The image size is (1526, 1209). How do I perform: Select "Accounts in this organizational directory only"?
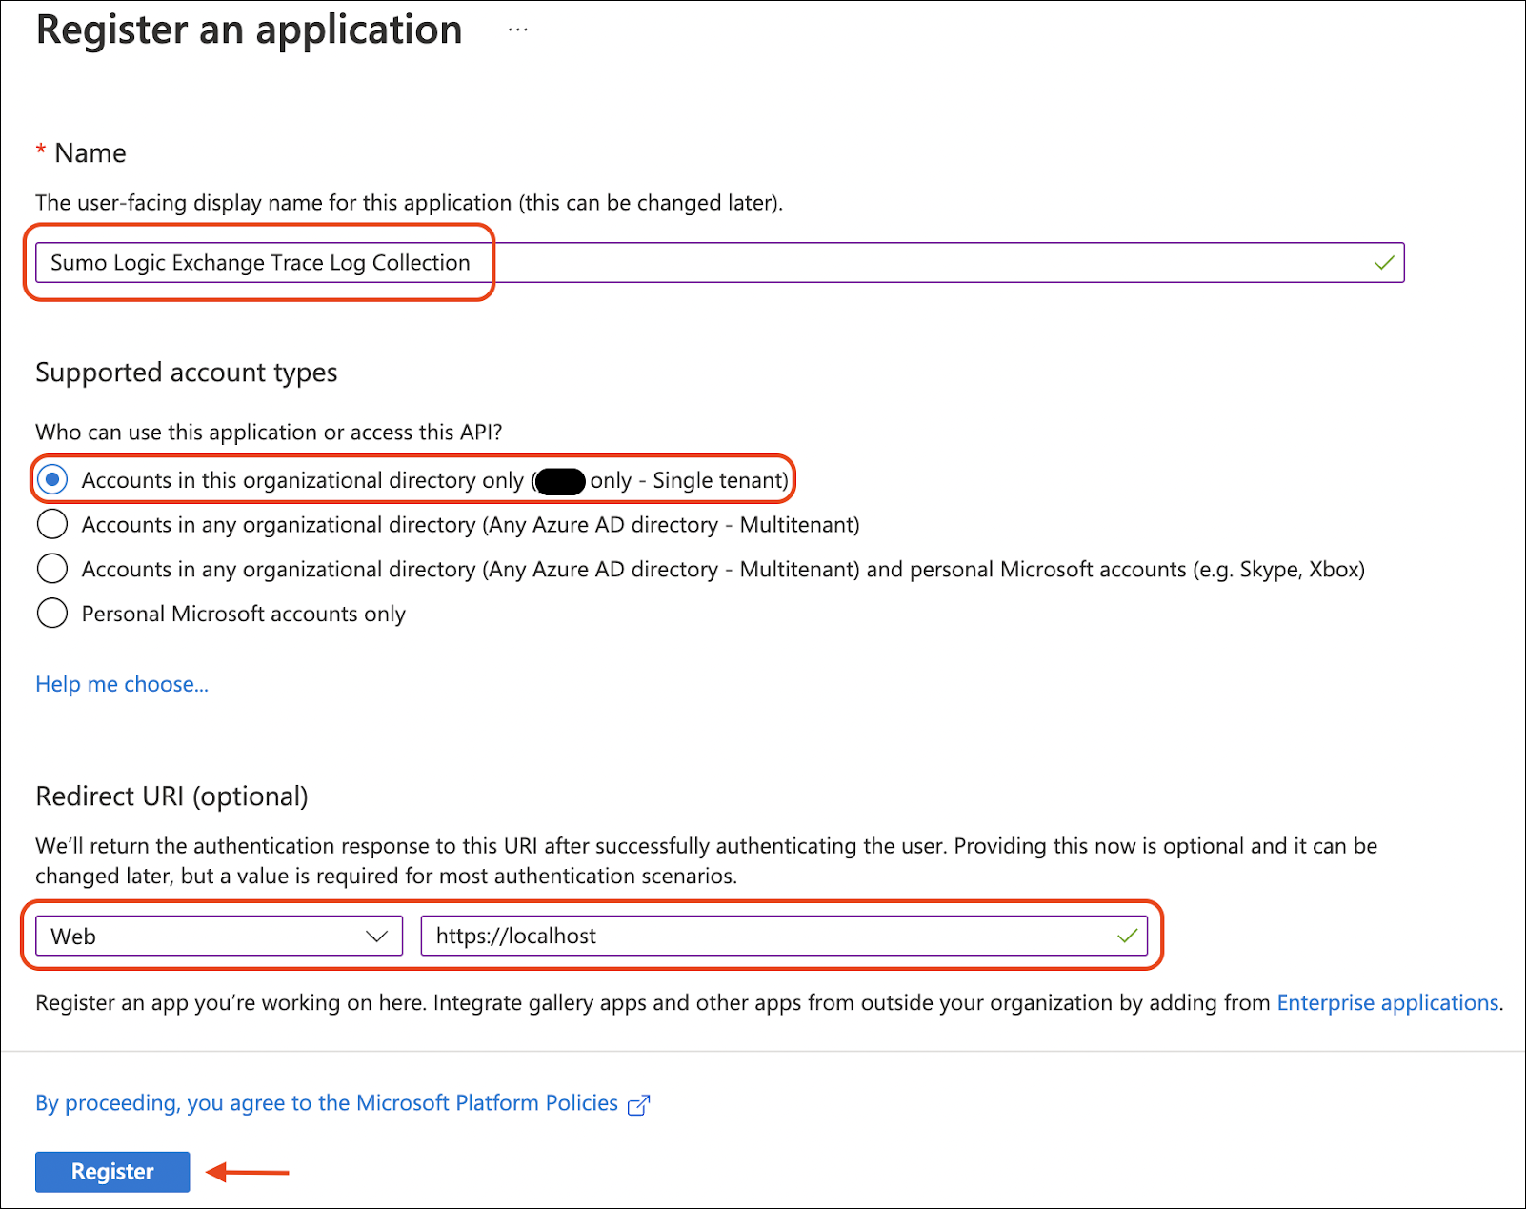click(52, 479)
